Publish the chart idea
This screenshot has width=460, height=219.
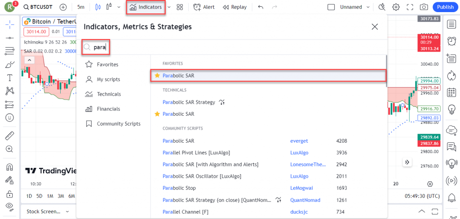[x=445, y=7]
